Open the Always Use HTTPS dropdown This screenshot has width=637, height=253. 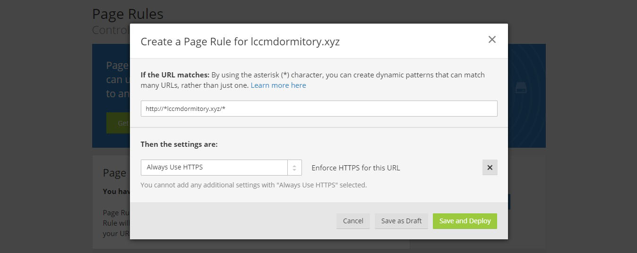tap(221, 168)
